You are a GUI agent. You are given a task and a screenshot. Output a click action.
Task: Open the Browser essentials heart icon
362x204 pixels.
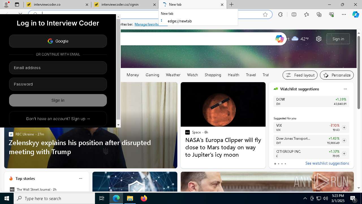331,14
